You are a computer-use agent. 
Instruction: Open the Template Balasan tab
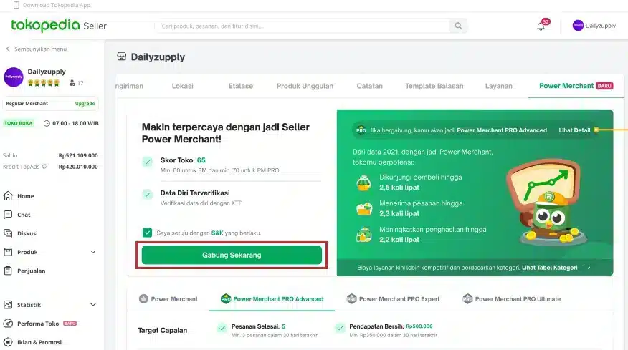(434, 86)
